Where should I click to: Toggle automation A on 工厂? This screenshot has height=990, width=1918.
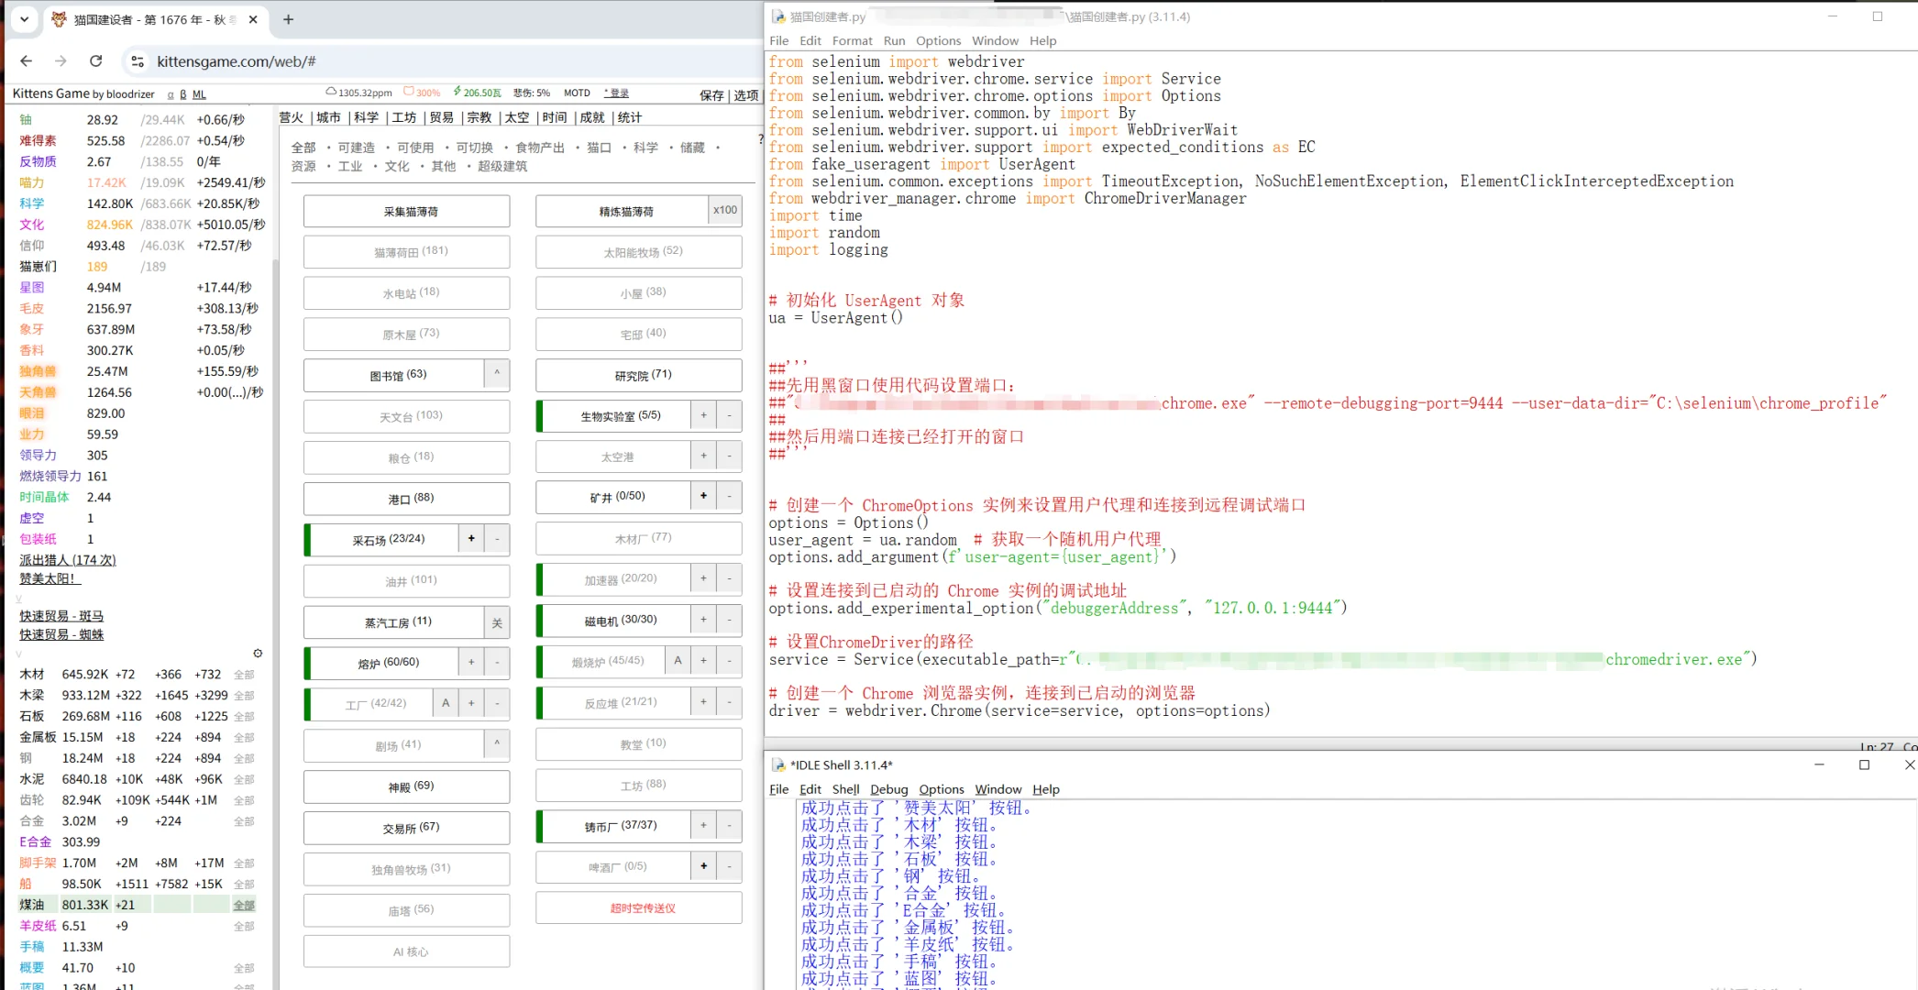(x=446, y=703)
